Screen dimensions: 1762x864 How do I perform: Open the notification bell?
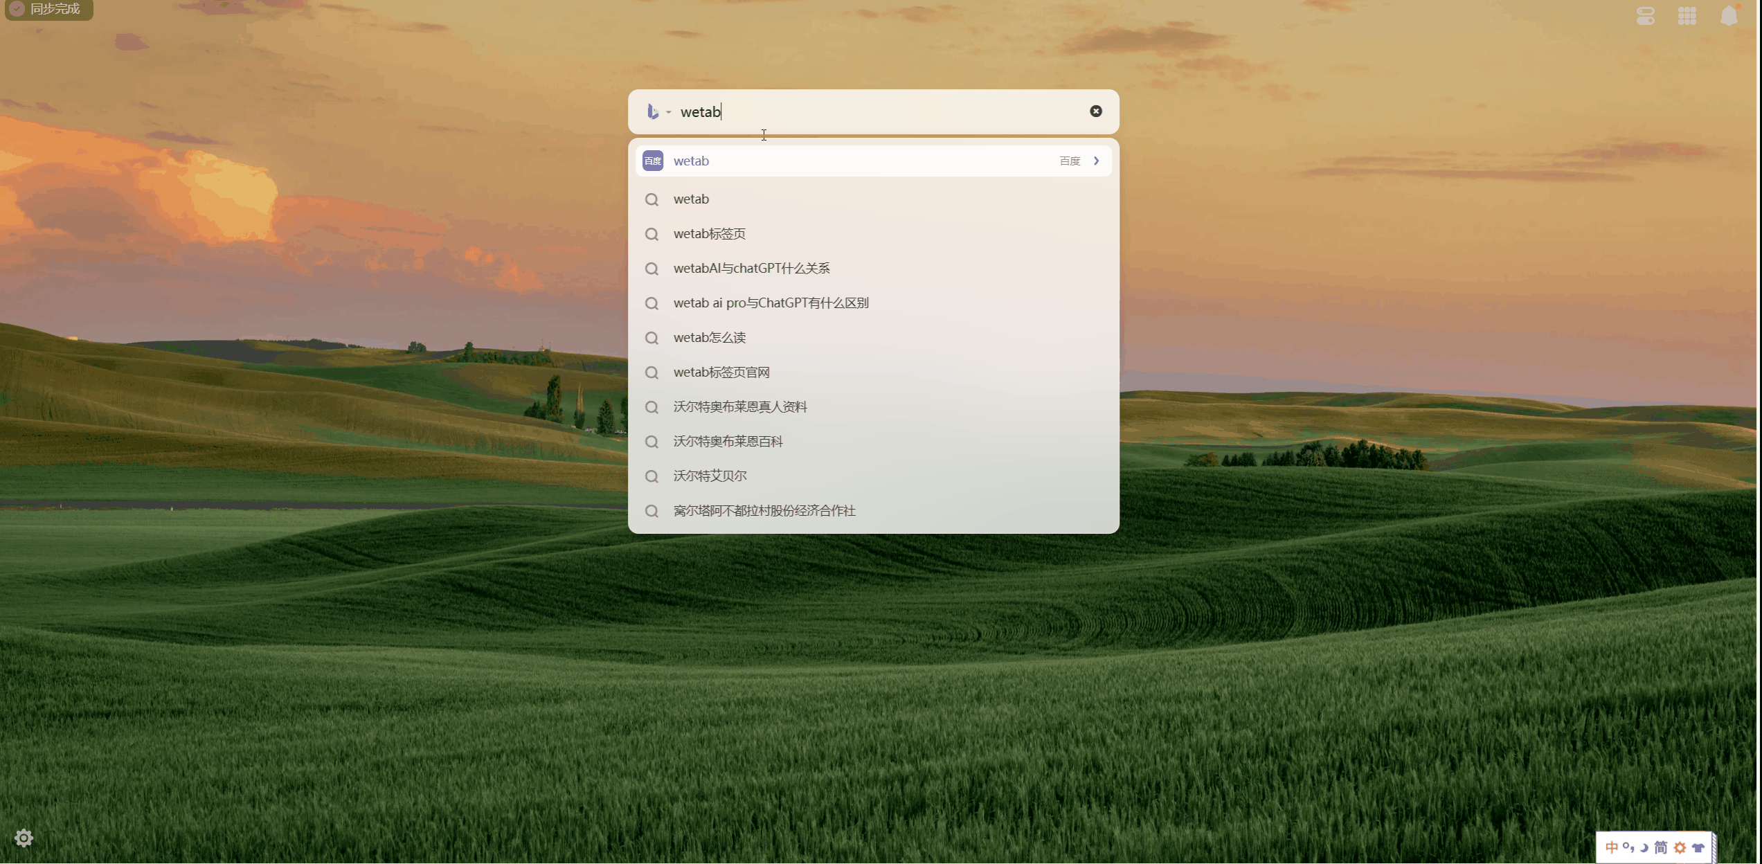(1728, 15)
